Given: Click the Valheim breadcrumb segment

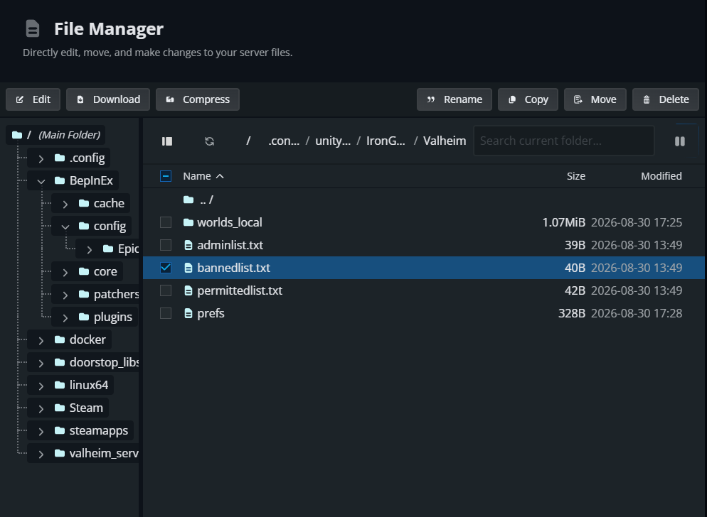Looking at the screenshot, I should point(445,141).
